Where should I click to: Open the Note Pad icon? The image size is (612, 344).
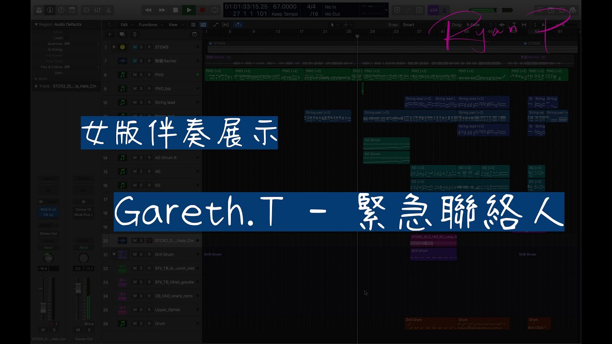pyautogui.click(x=551, y=10)
